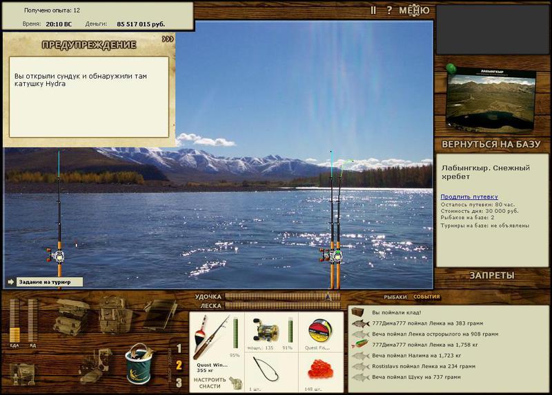Click the green pushpin on the map photo

click(x=451, y=68)
